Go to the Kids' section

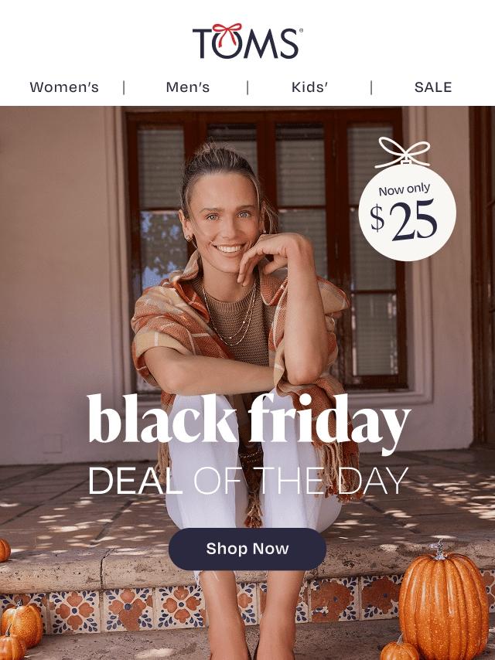point(309,87)
